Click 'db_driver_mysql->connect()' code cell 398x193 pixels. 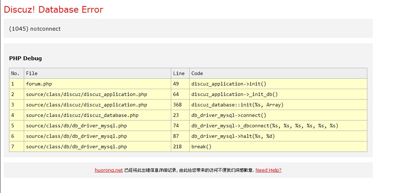(x=278, y=115)
